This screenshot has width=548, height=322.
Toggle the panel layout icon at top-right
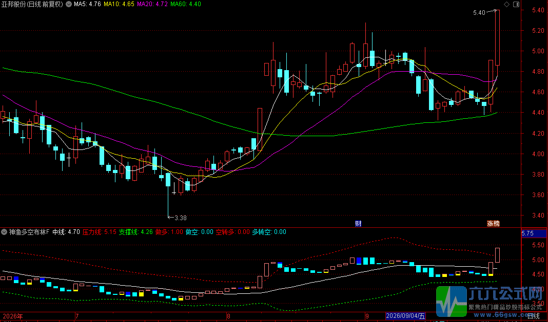(516, 4)
